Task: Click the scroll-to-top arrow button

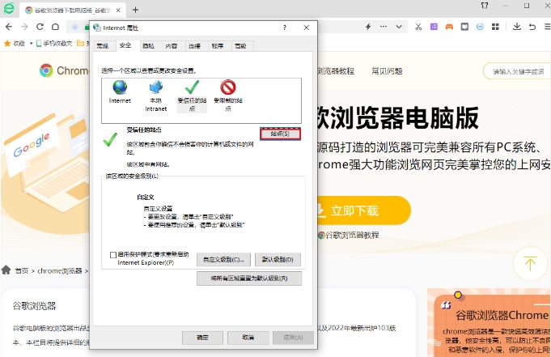Action: pos(530,263)
